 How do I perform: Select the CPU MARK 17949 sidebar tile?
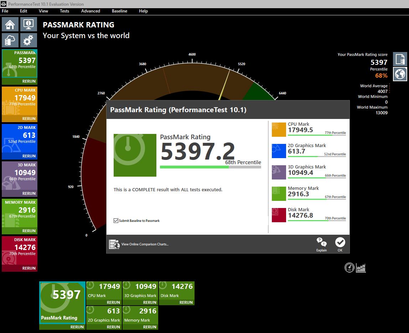tap(20, 101)
